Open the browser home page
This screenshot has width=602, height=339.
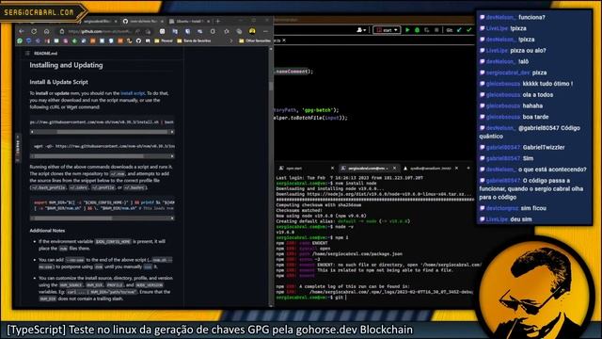coord(46,31)
